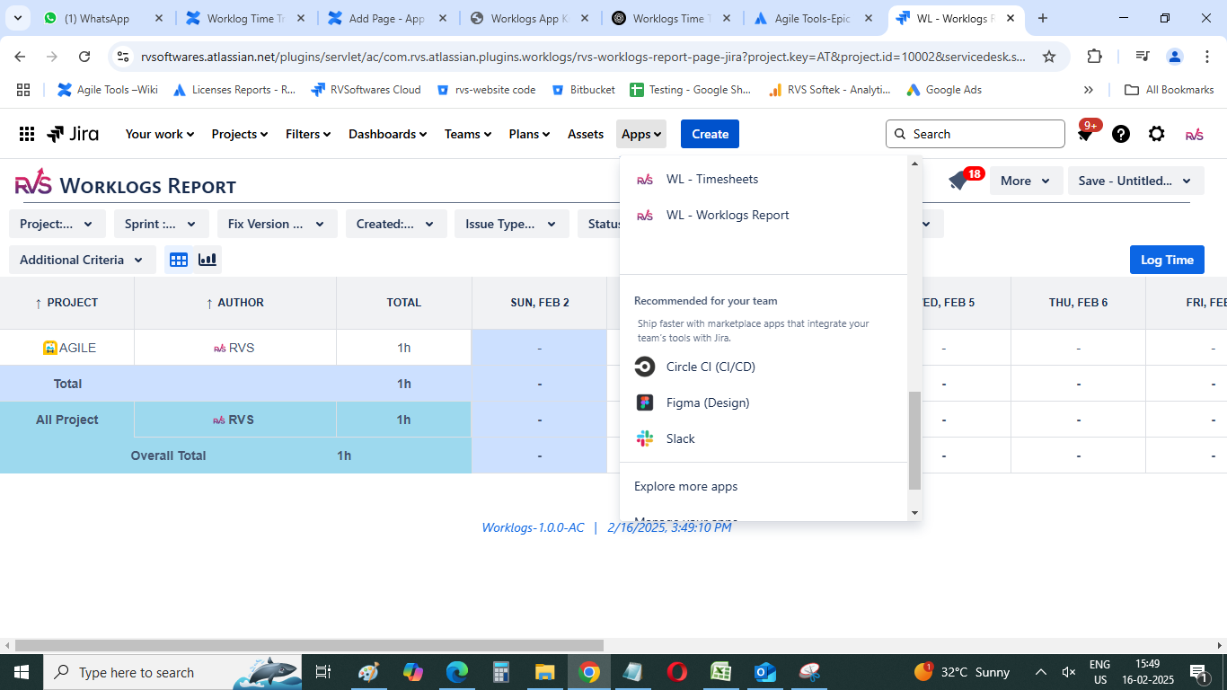Select WL - Timesheets from Apps menu
This screenshot has height=690, width=1227.
tap(764, 179)
